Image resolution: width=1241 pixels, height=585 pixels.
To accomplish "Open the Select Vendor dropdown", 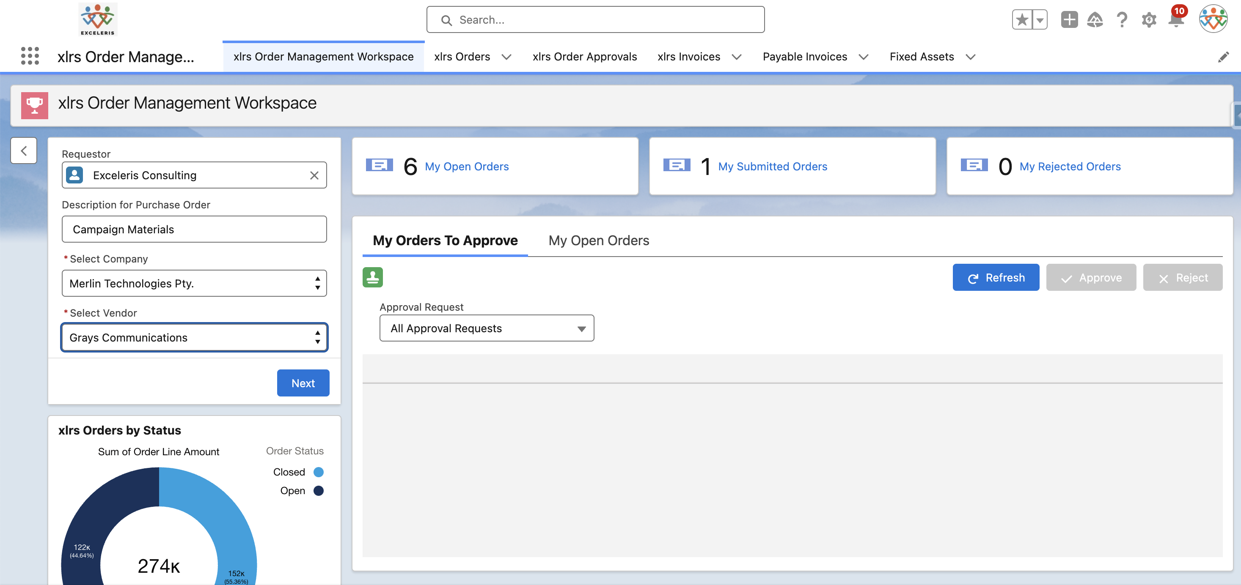I will coord(194,337).
